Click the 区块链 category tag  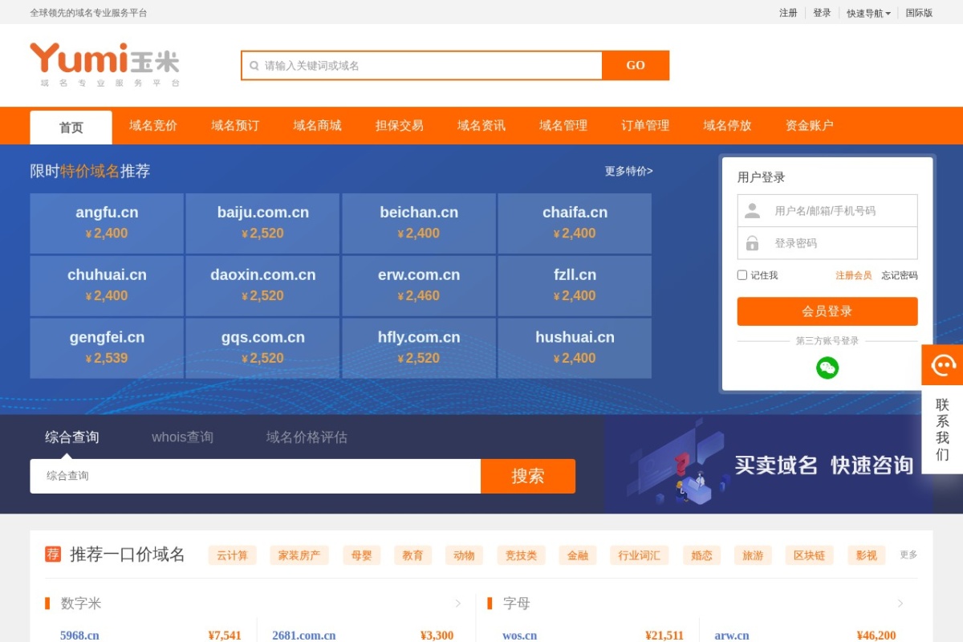[809, 555]
